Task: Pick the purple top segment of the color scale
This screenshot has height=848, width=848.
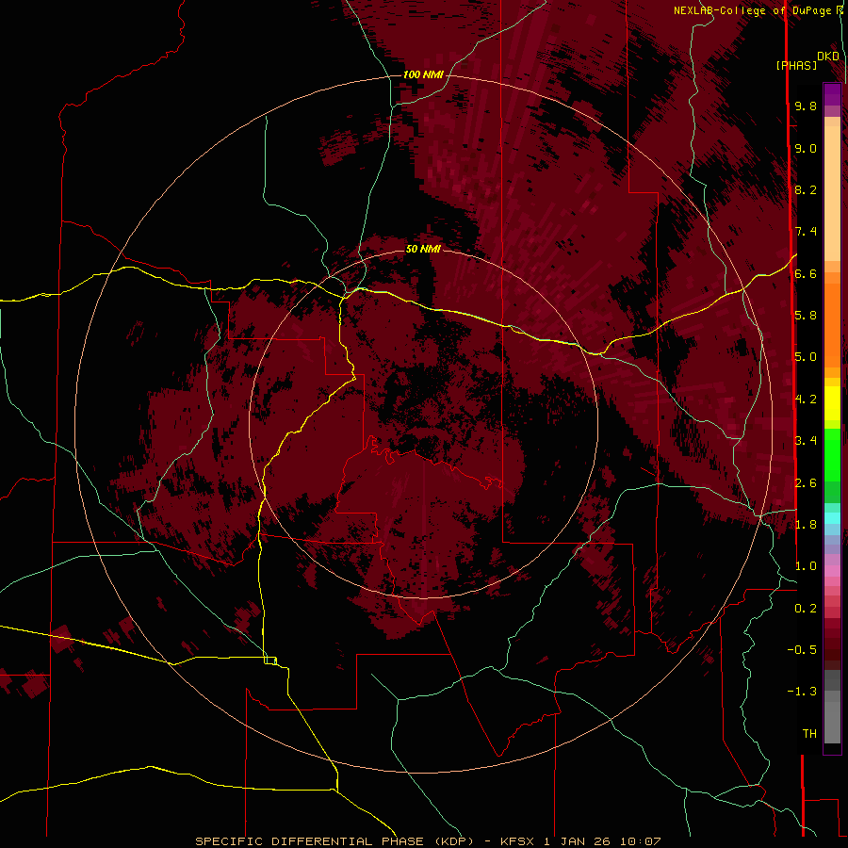Action: [x=832, y=94]
